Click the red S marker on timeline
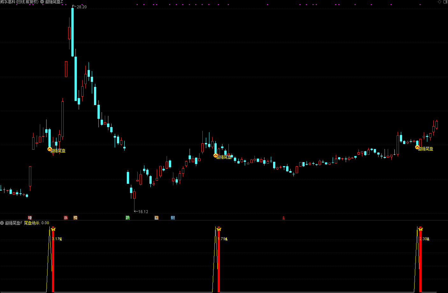The width and height of the screenshot is (448, 293). click(x=283, y=218)
